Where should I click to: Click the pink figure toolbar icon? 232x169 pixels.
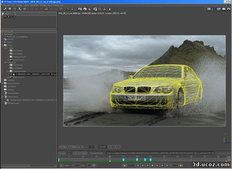coord(90,9)
